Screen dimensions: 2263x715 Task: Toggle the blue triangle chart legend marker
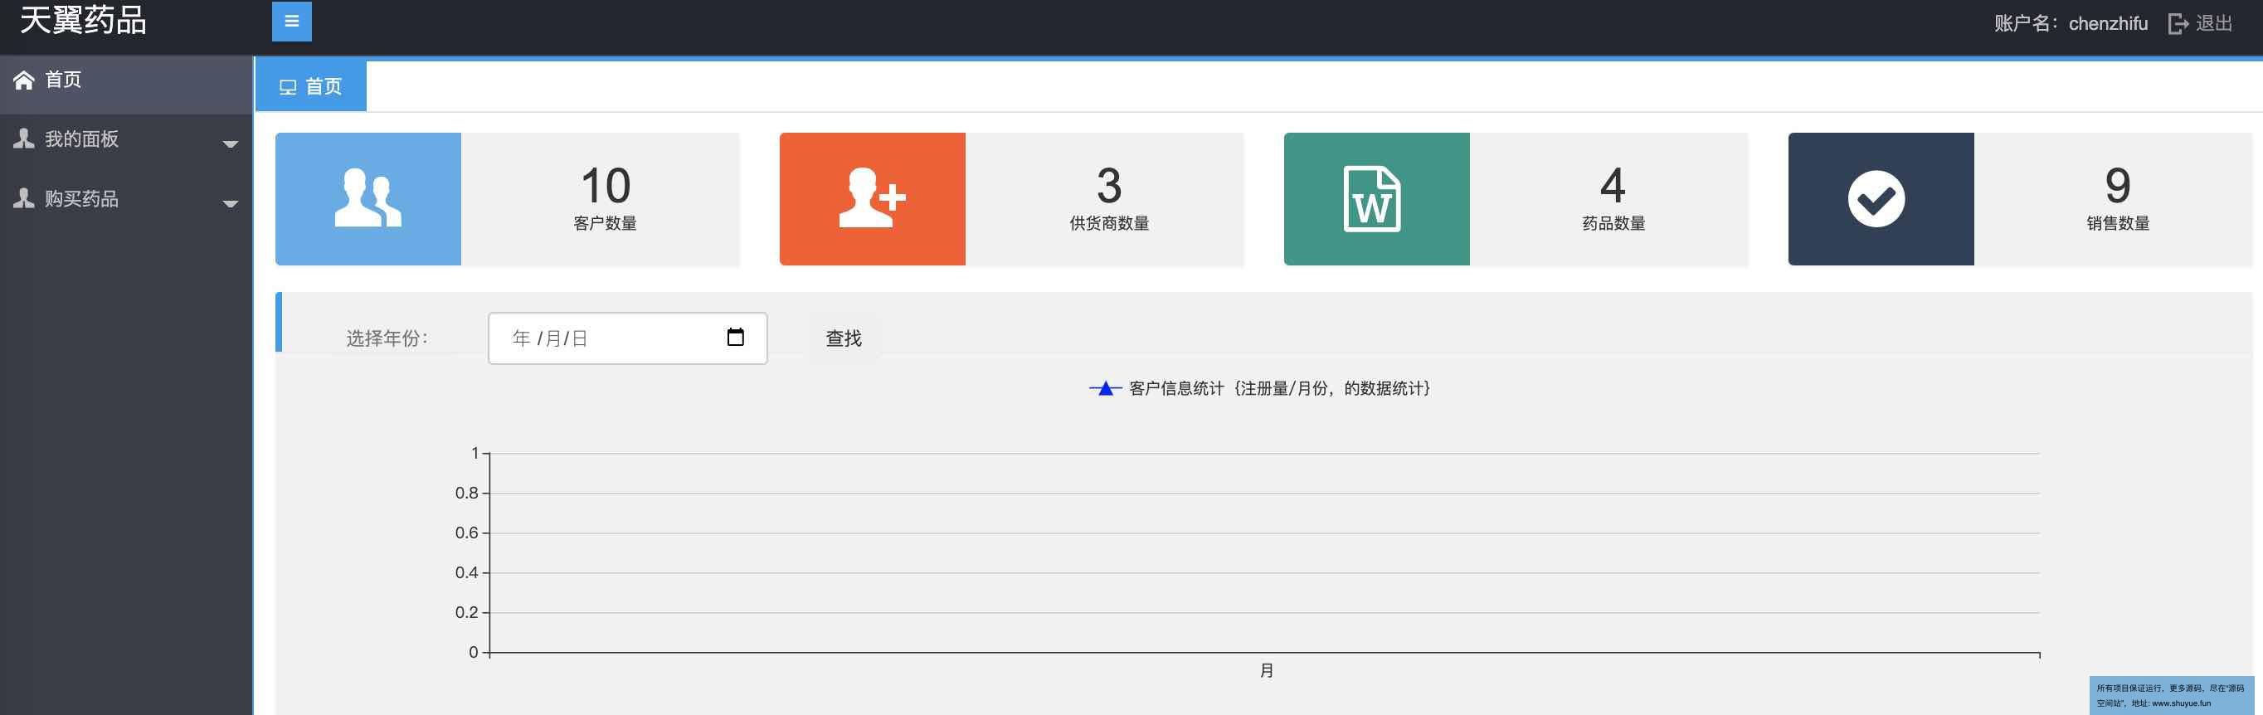(1105, 388)
